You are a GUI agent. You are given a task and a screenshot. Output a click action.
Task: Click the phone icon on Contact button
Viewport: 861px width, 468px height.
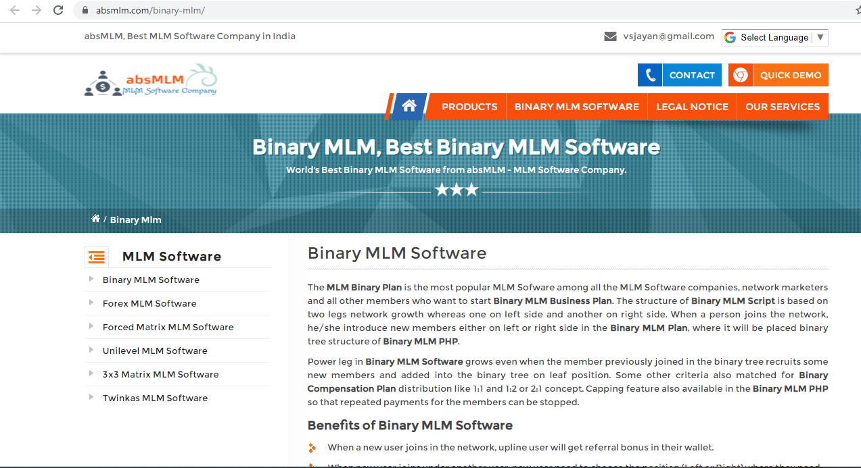point(650,74)
